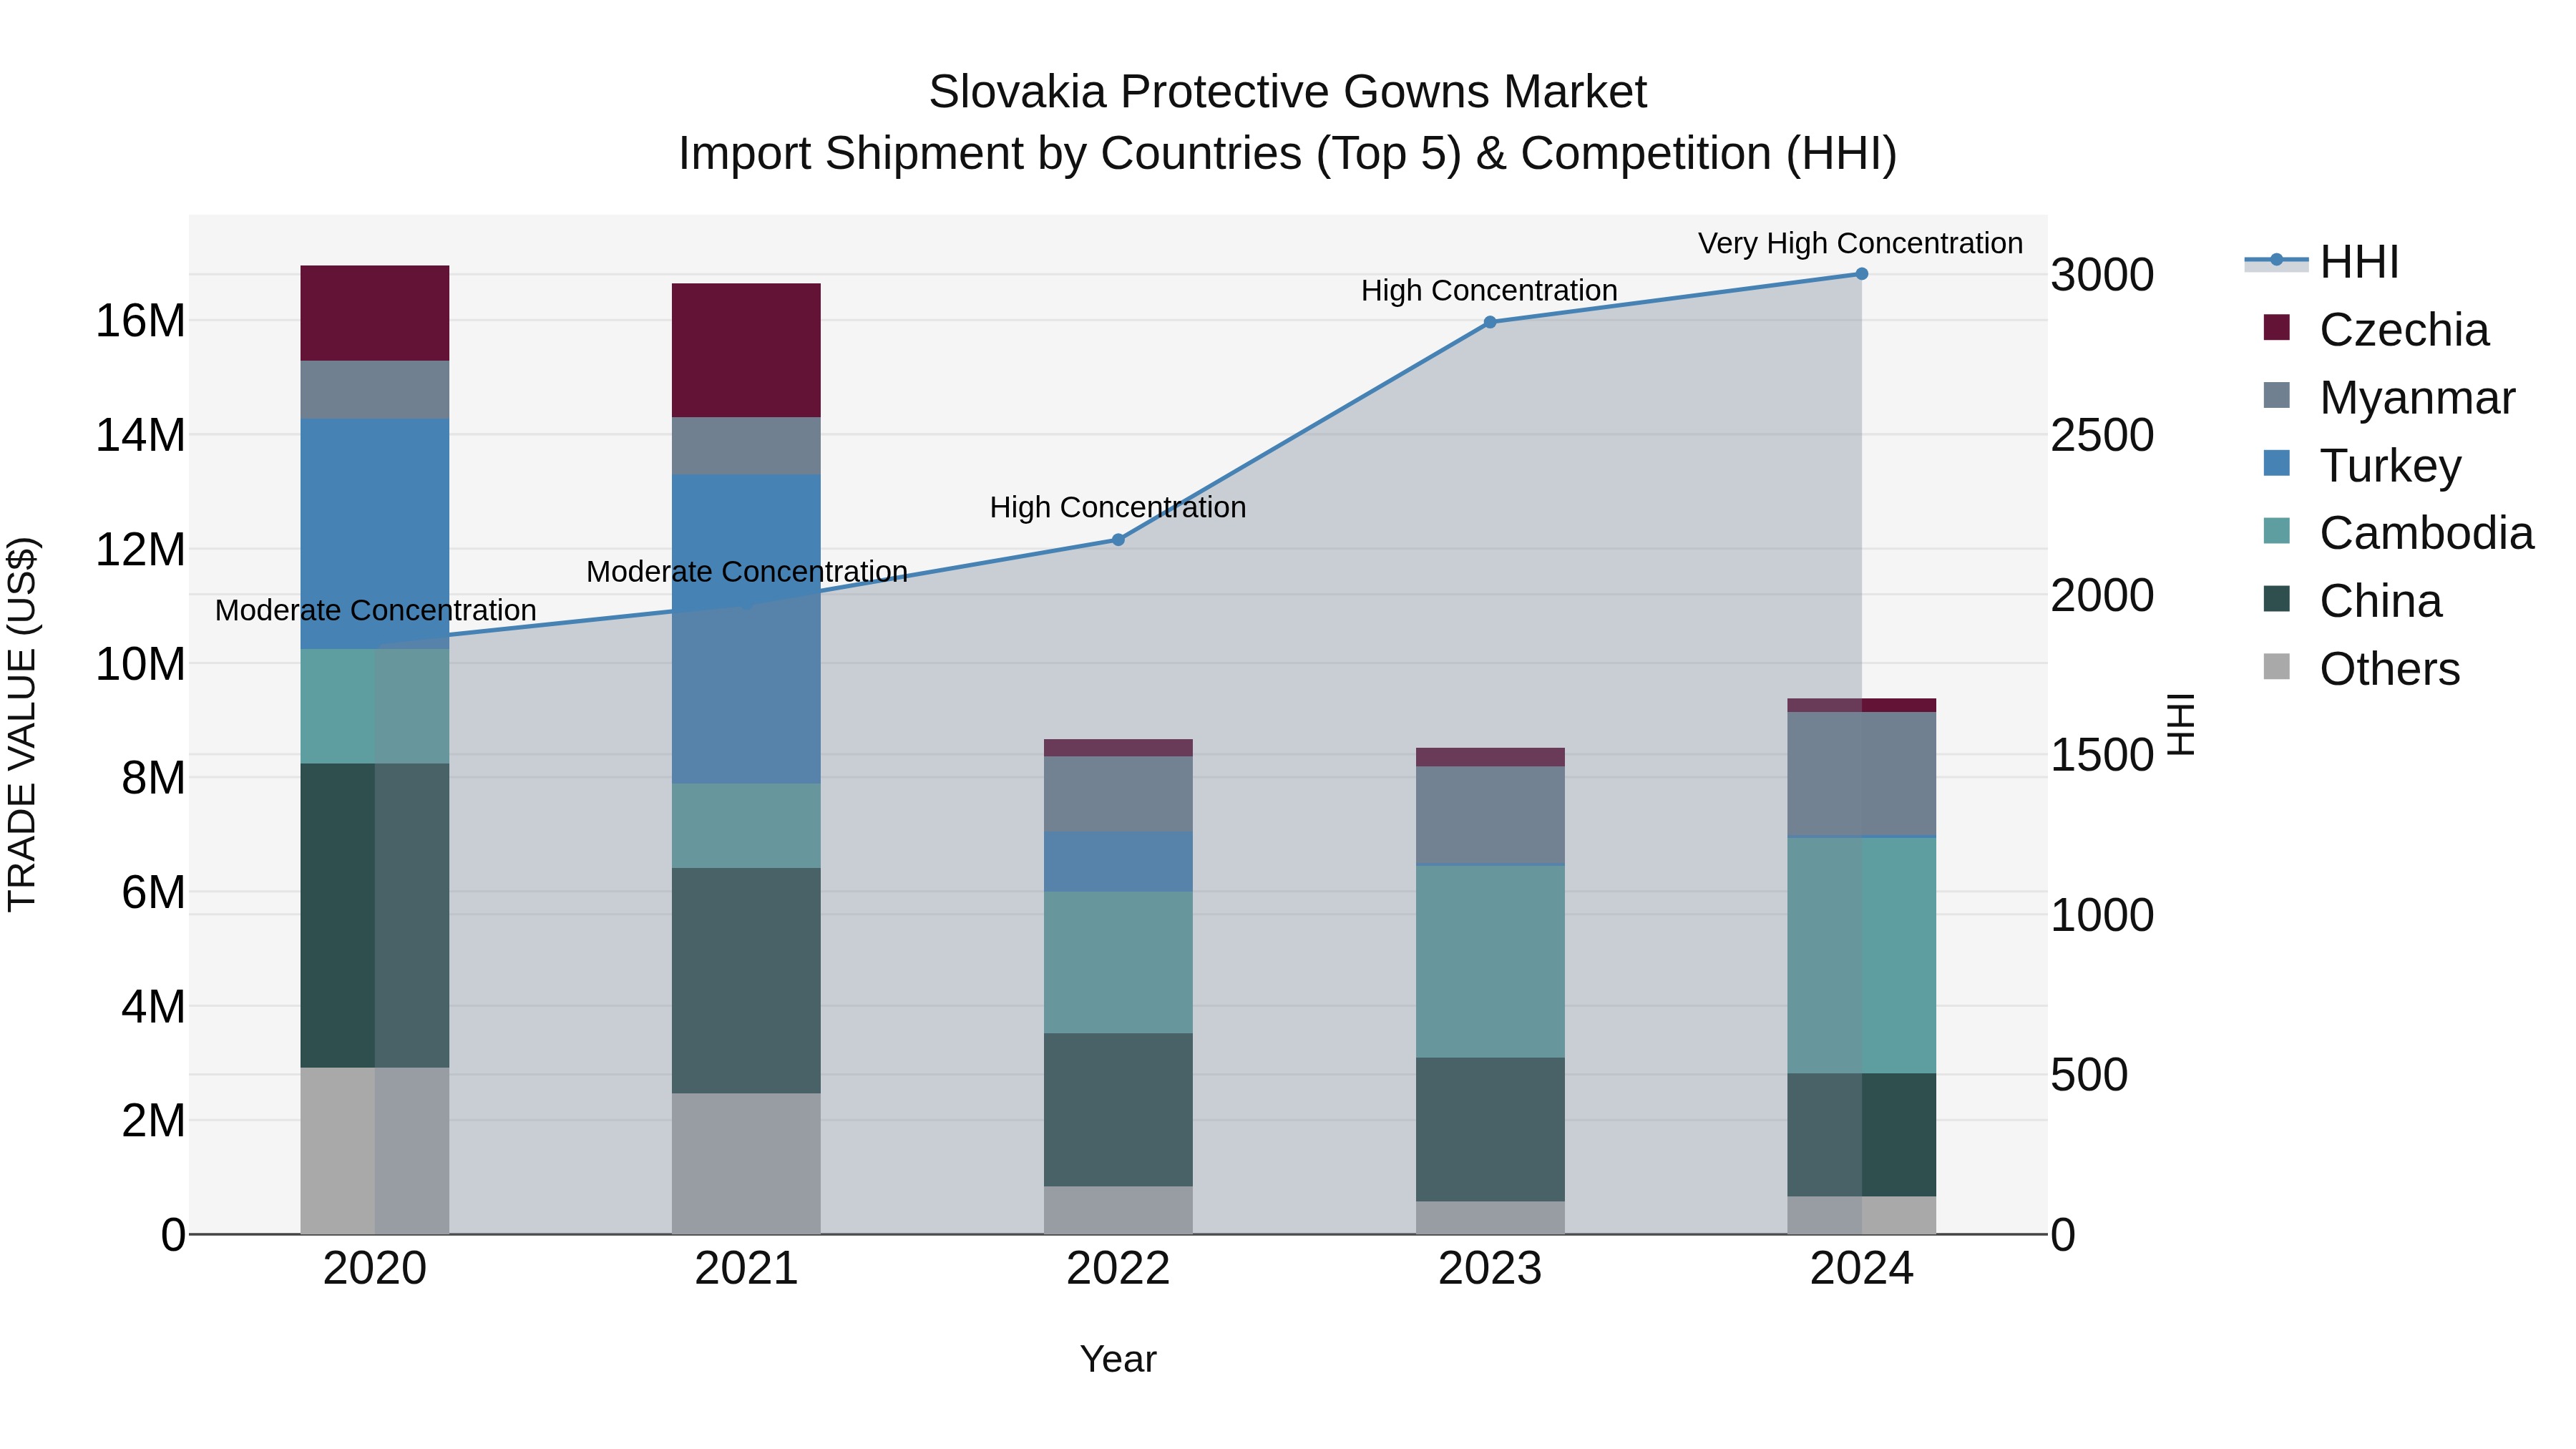Click 2020 'Moderate Concentration' annotation
The image size is (2576, 1449).
click(376, 611)
